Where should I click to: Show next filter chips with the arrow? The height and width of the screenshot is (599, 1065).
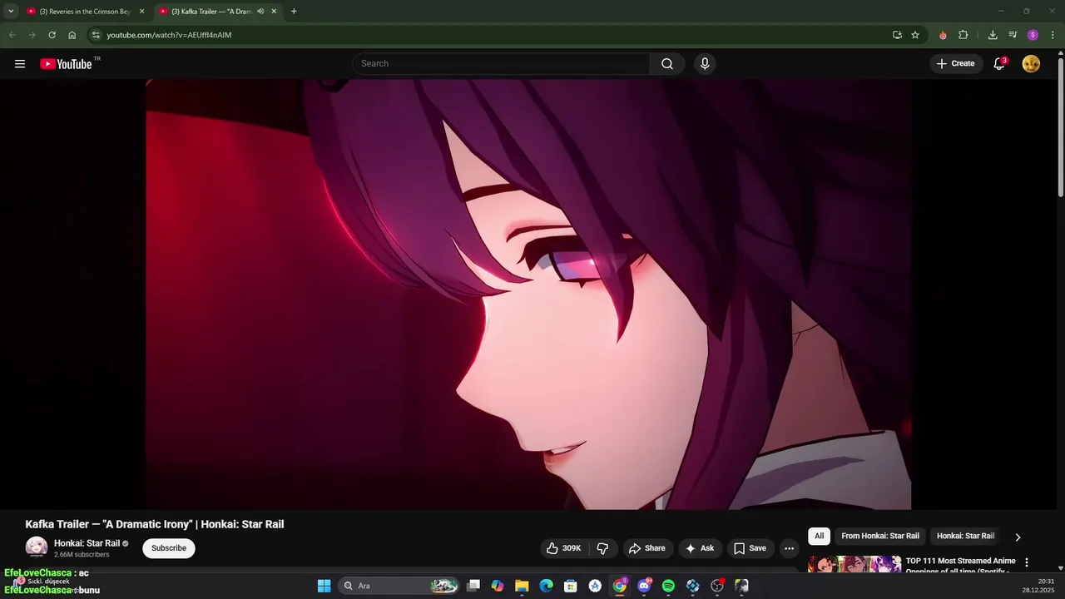pos(1018,537)
